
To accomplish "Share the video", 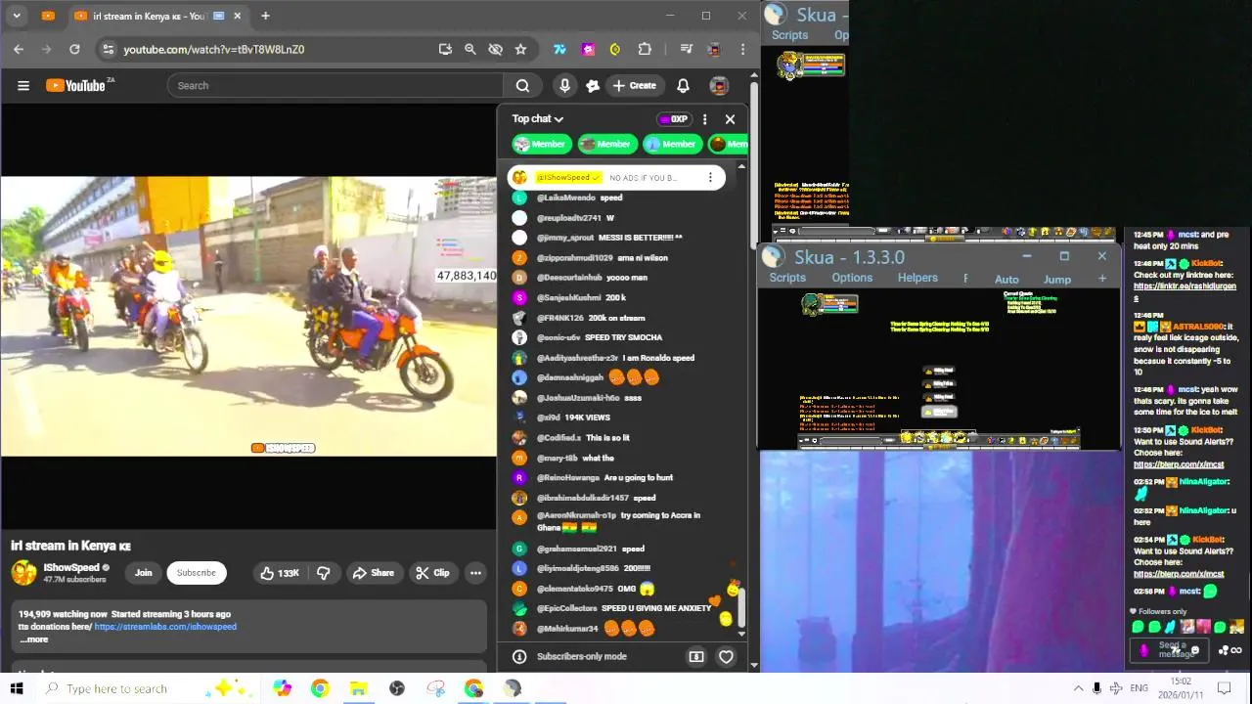I will [374, 573].
